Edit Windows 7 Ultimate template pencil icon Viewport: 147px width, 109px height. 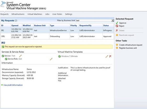pyautogui.click(x=107, y=56)
